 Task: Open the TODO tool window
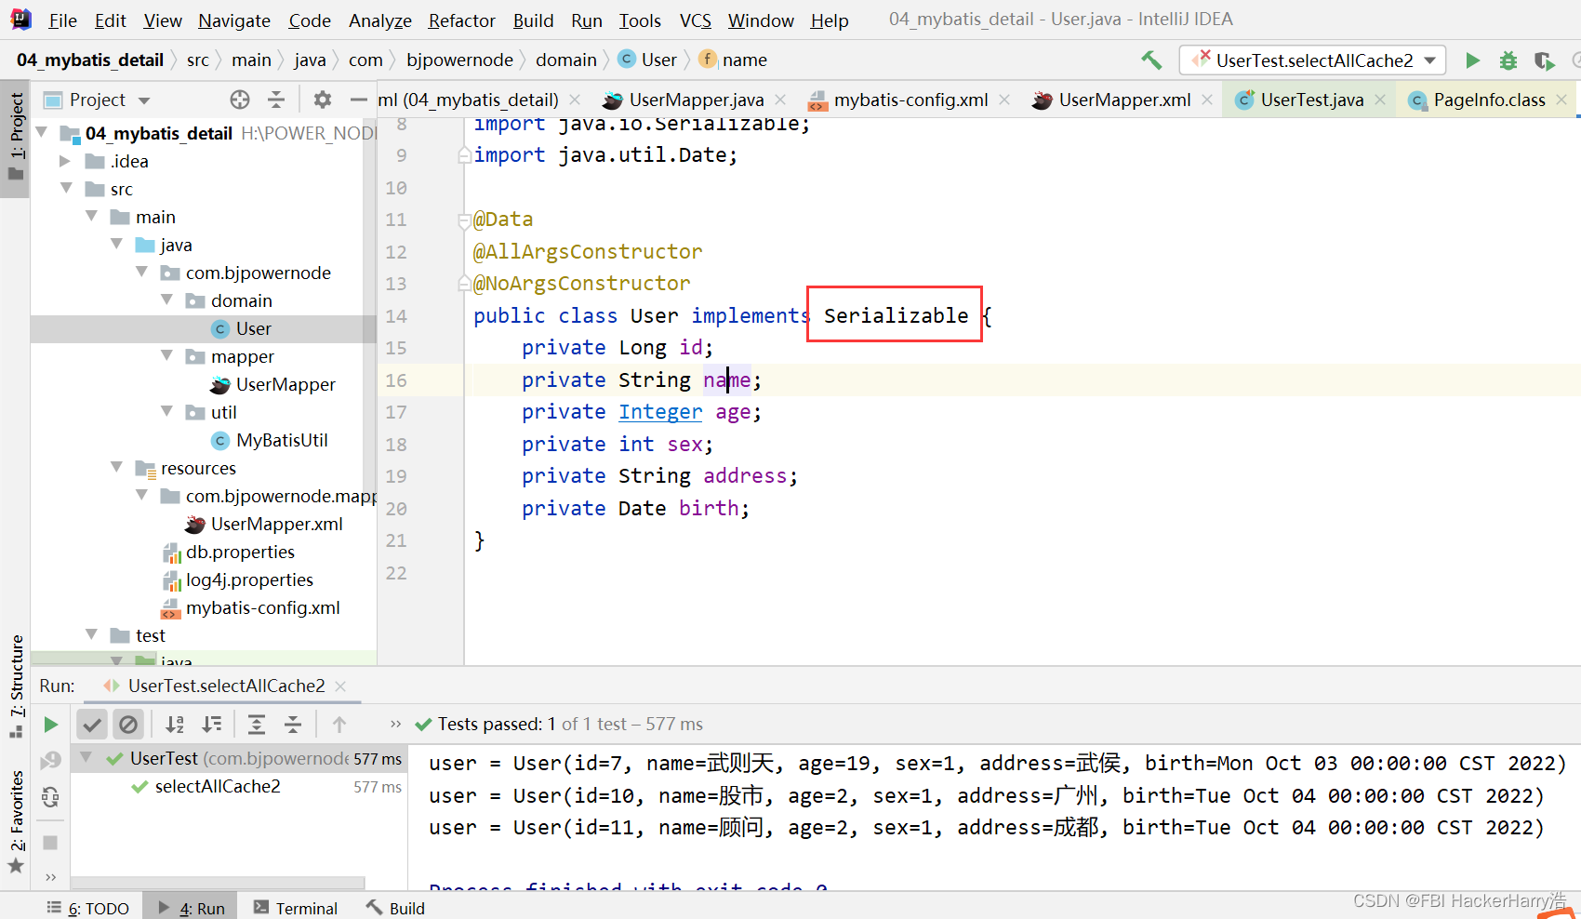[88, 908]
